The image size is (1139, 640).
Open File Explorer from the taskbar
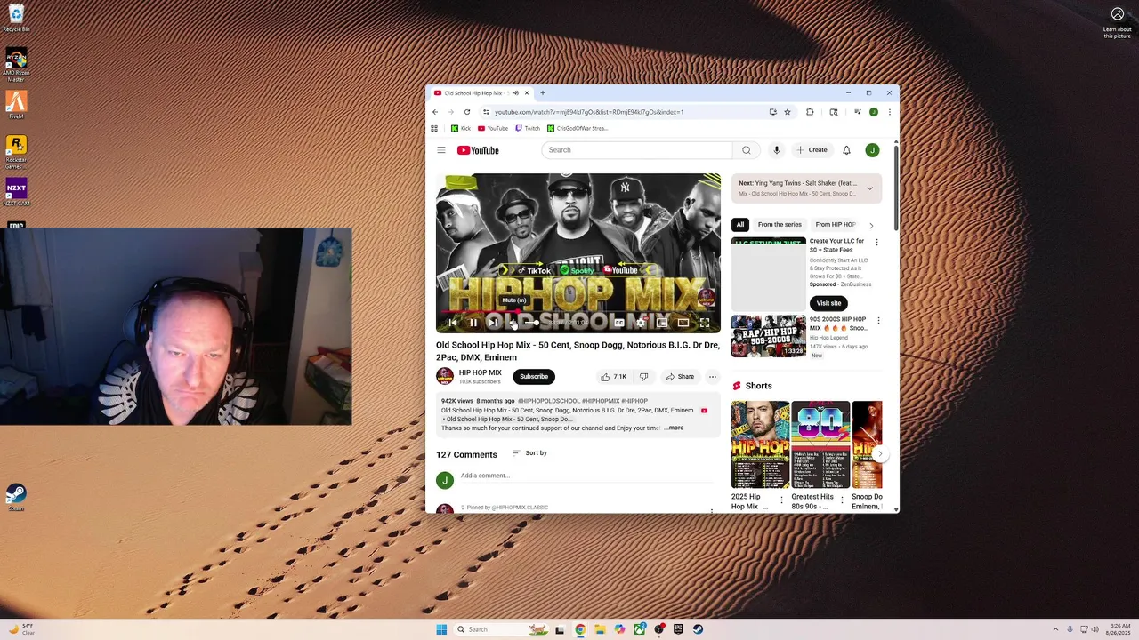pyautogui.click(x=599, y=629)
